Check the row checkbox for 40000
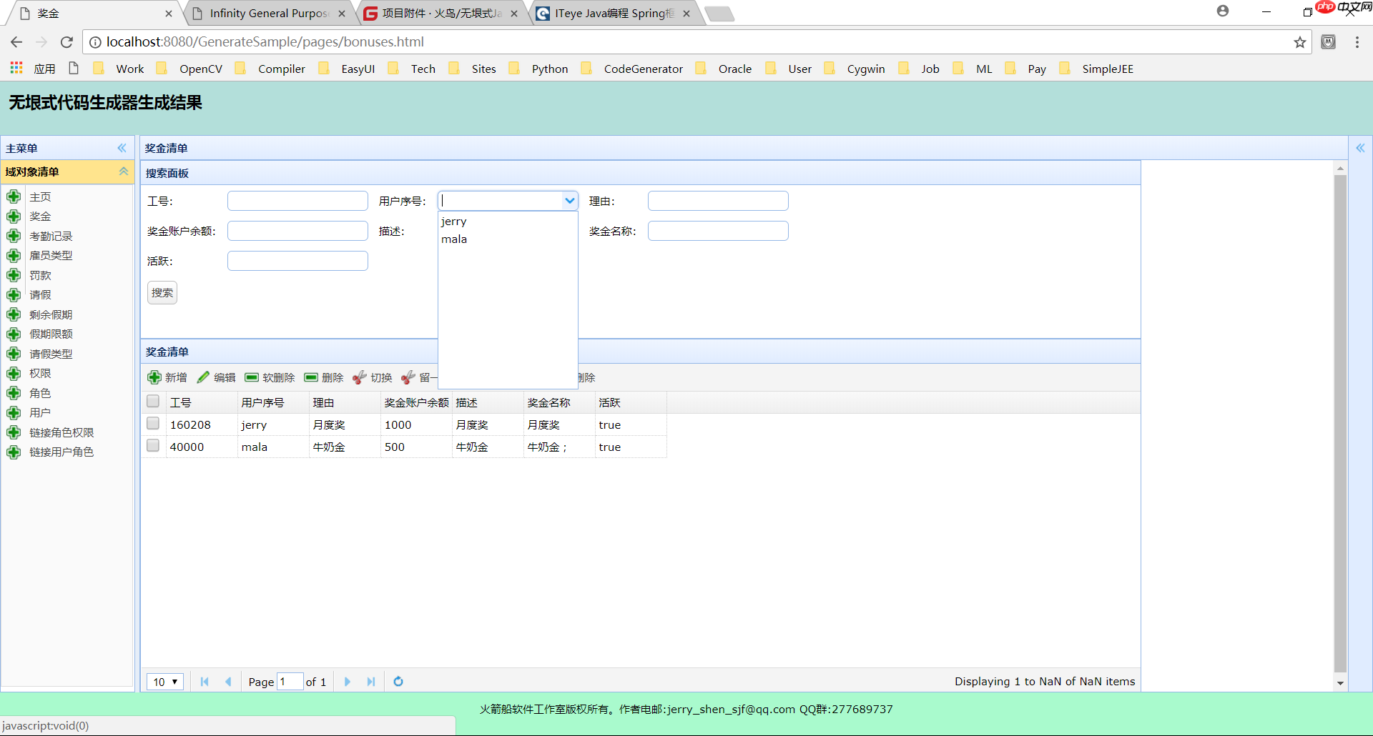Viewport: 1373px width, 736px height. (x=153, y=446)
